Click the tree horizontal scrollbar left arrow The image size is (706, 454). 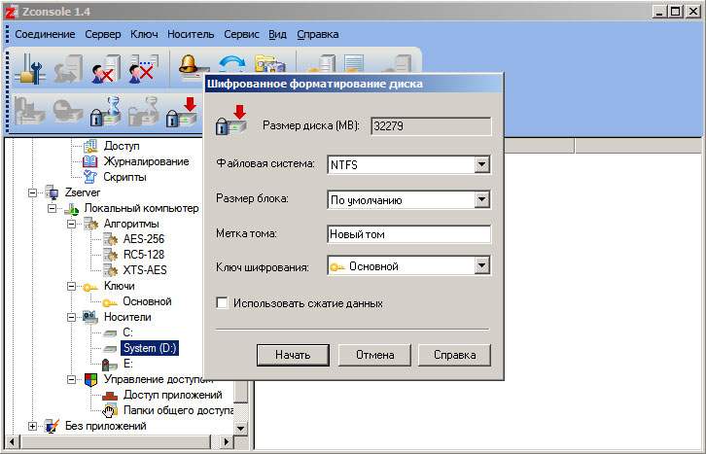click(13, 442)
